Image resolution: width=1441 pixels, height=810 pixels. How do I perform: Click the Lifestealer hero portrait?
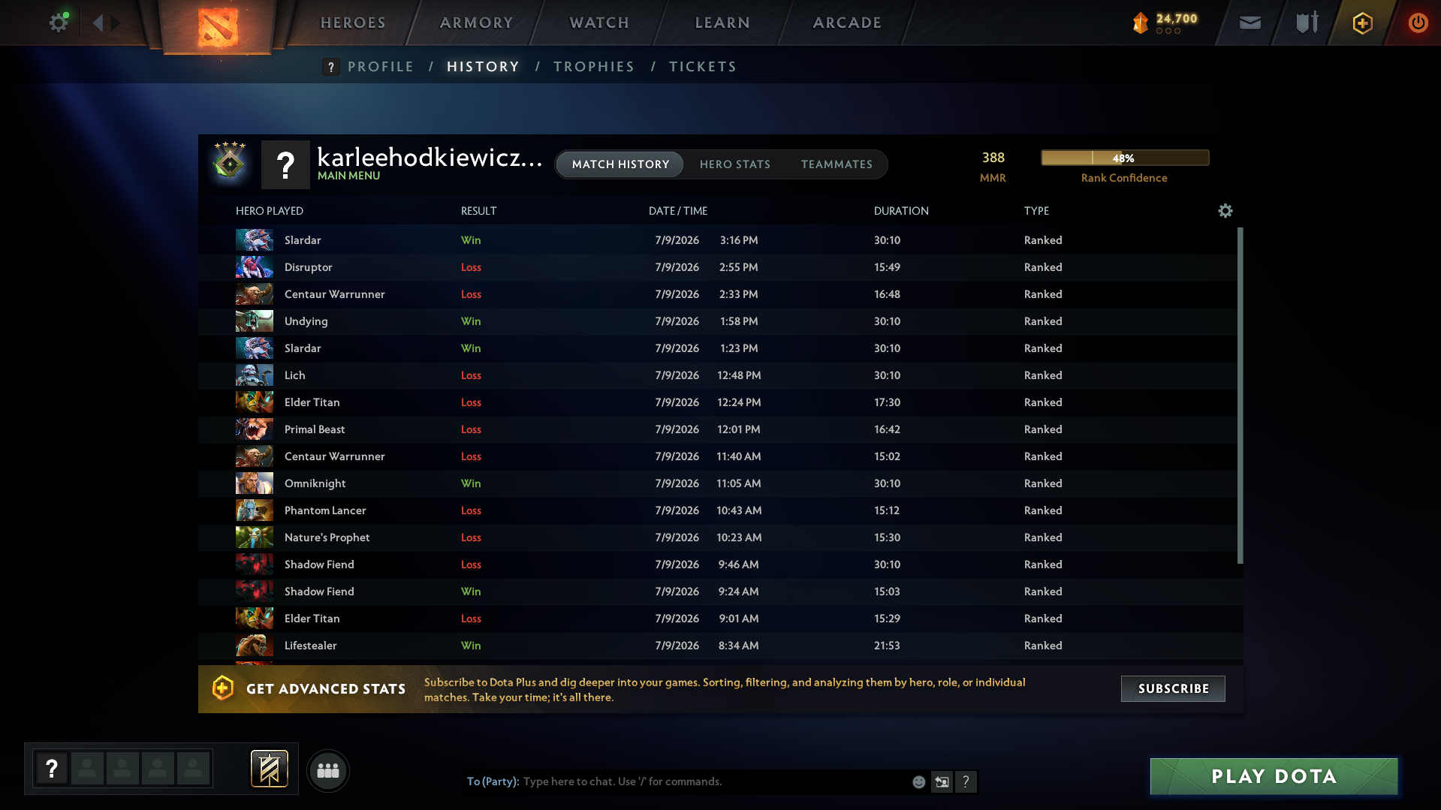255,646
